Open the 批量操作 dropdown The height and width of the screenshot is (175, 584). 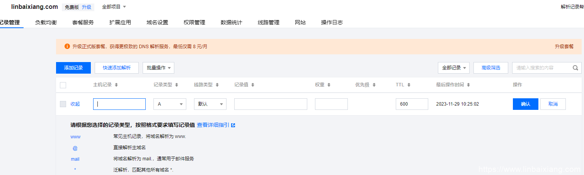(158, 68)
